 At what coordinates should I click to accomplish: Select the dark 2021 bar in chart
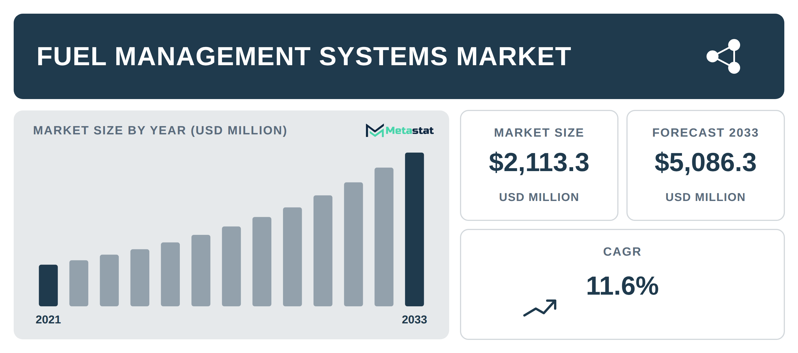pos(48,285)
